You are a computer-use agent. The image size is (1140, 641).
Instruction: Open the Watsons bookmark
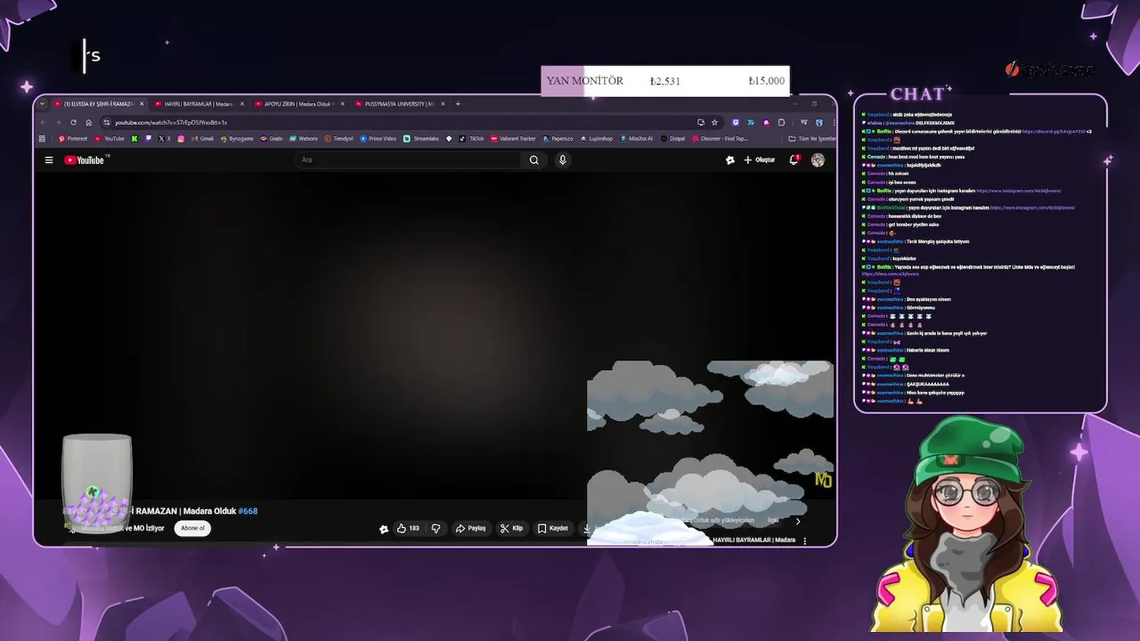tap(303, 138)
